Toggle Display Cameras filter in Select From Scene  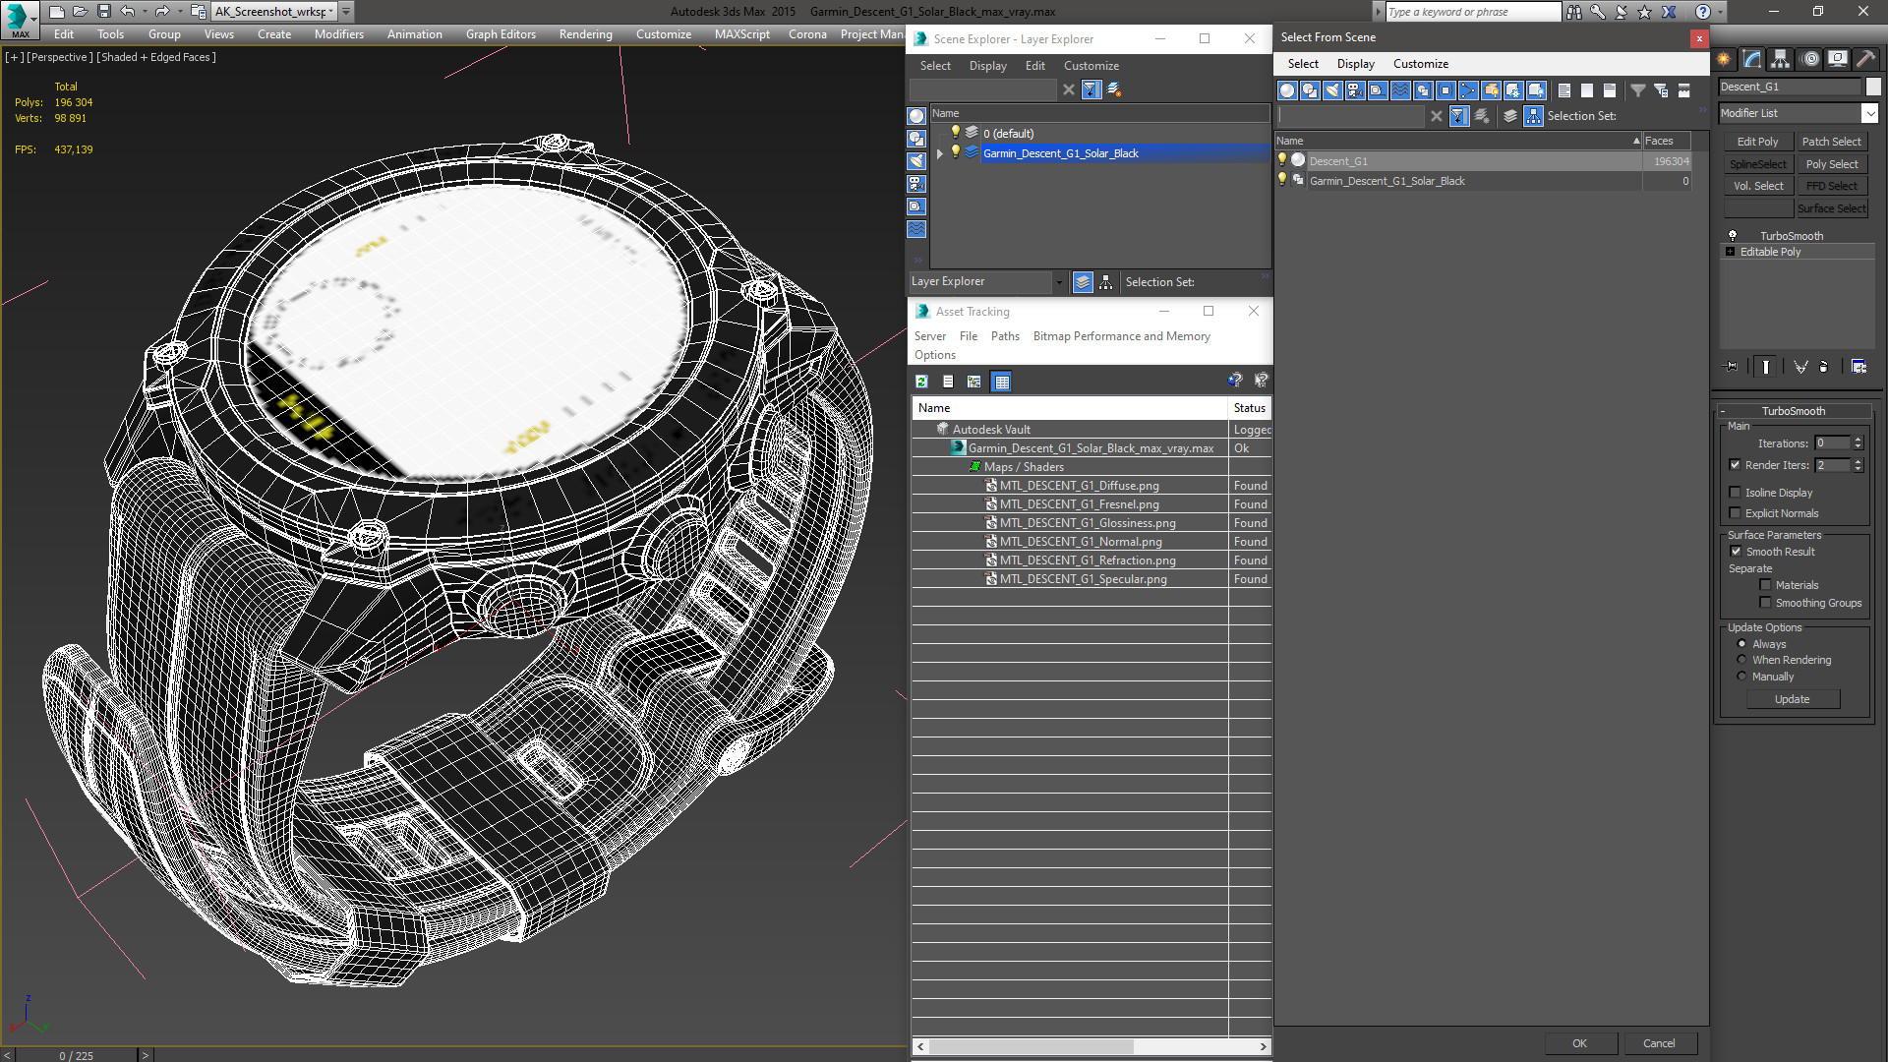[x=1355, y=90]
